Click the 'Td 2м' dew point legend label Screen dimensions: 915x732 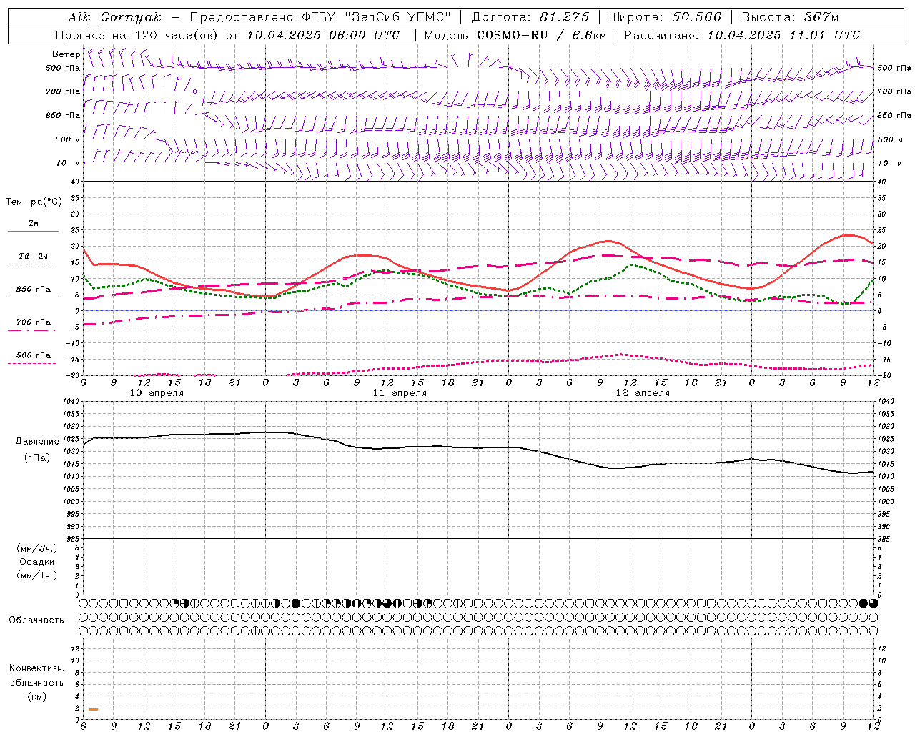(x=33, y=256)
